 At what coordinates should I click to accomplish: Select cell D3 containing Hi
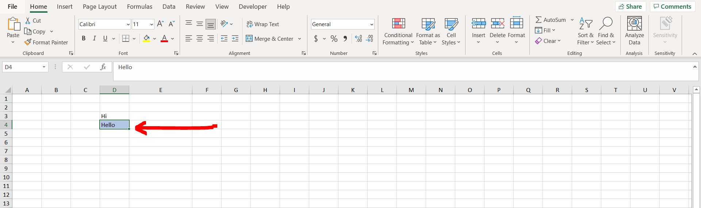pos(114,116)
